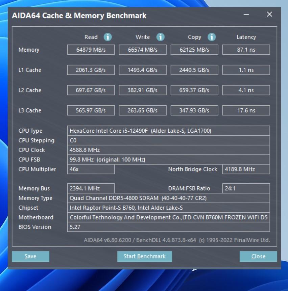Click the Chipset label
Viewport: 288px width, 291px height.
click(28, 208)
